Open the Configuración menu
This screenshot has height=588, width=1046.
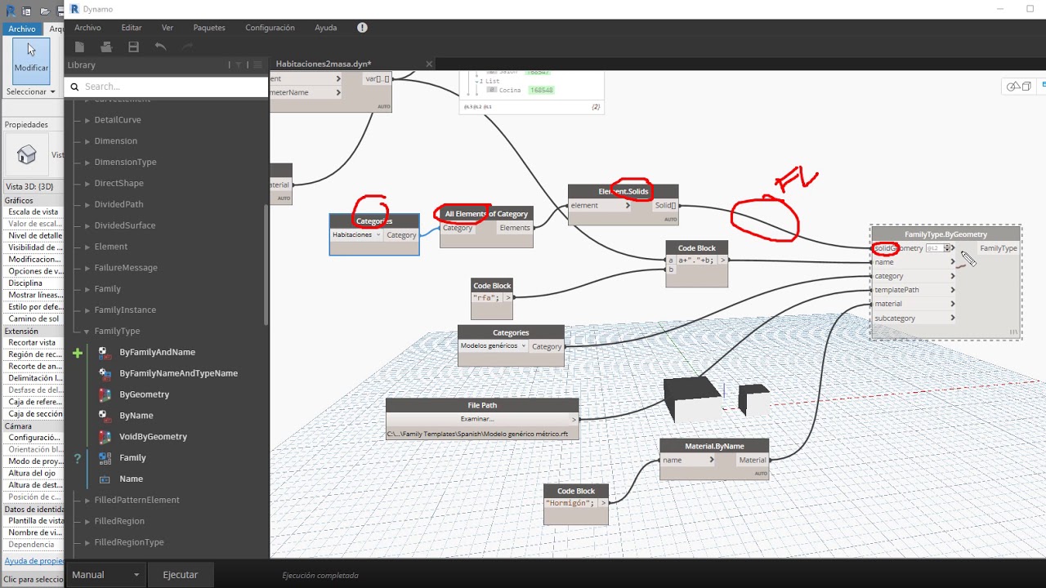[x=270, y=28]
